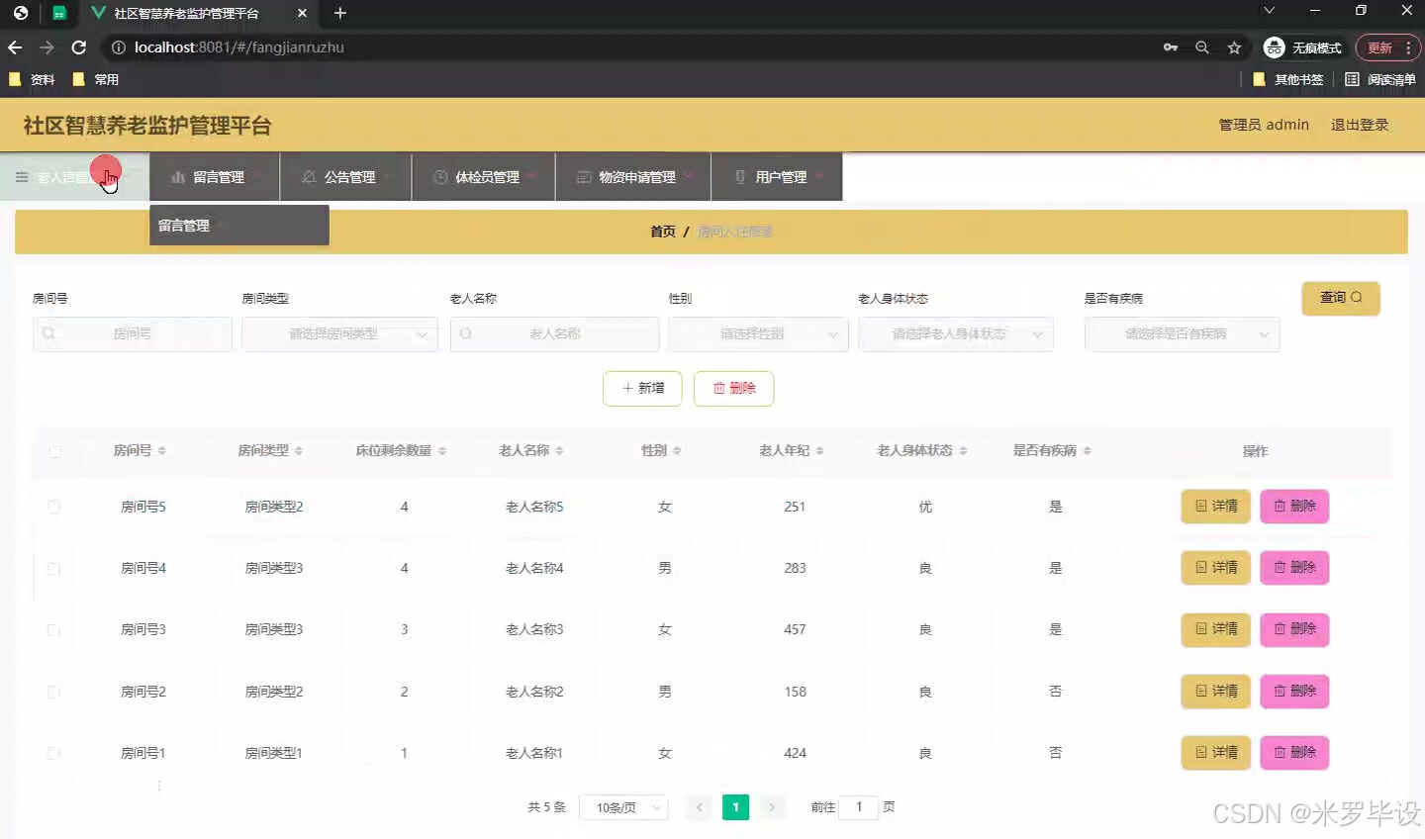Sort the table by 房间类型 column
Screen dimensions: 1425x839
(298, 451)
